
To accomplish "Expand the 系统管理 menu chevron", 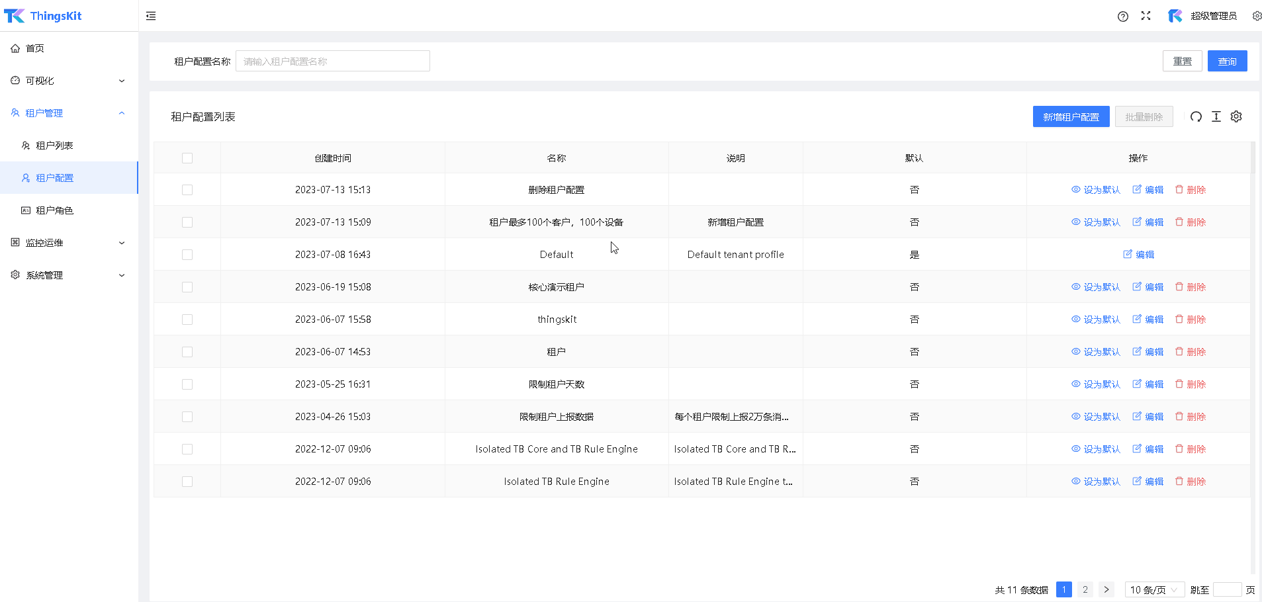I will 122,275.
